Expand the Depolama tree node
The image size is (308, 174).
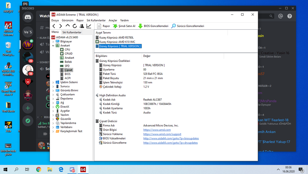[53, 99]
